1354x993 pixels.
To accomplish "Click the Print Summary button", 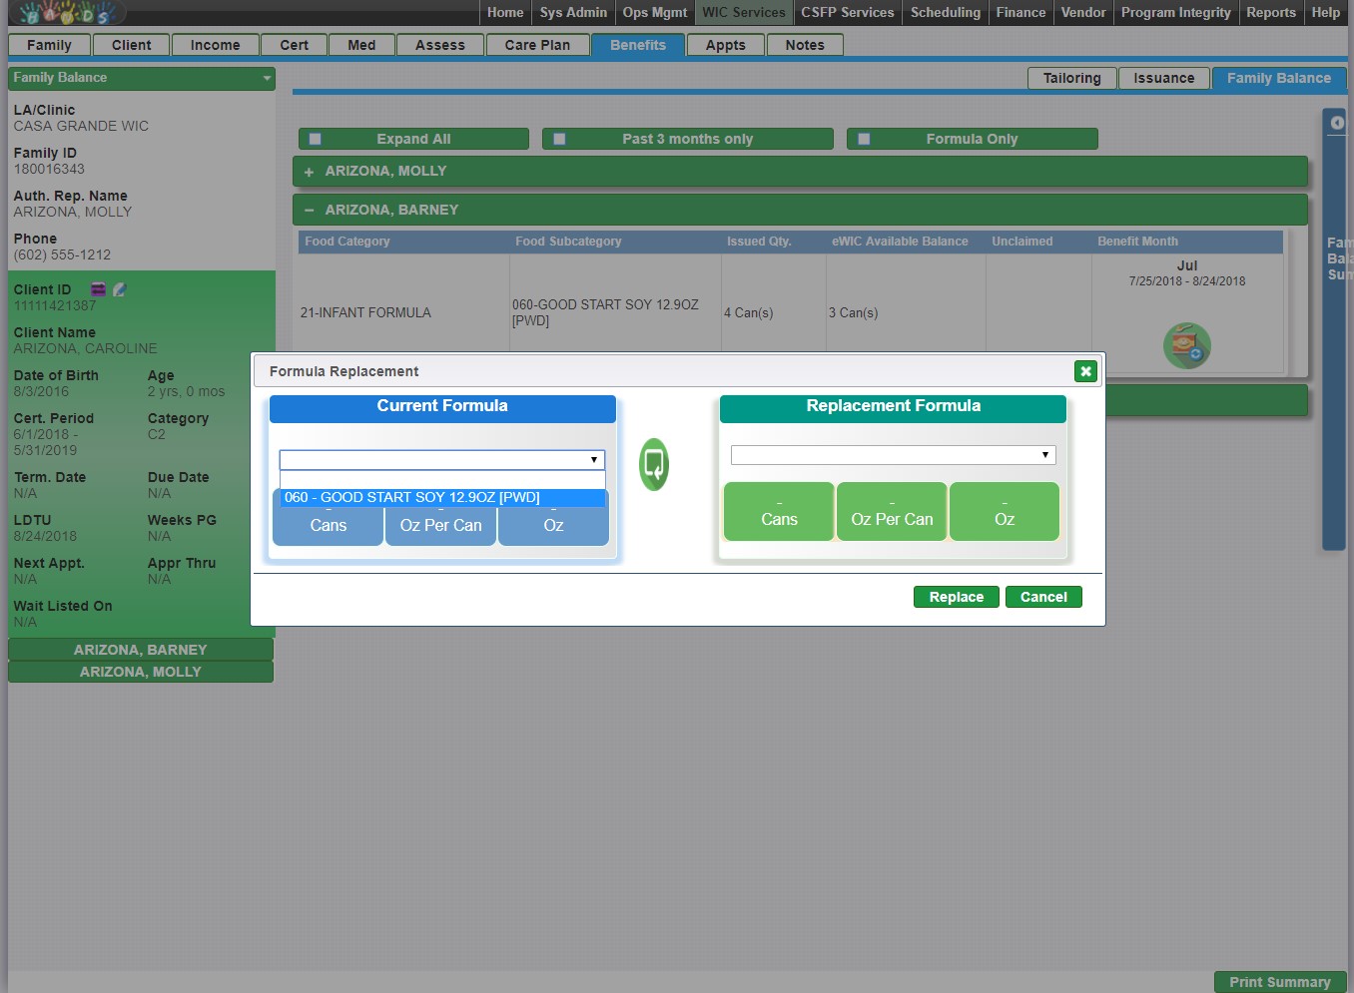I will pos(1279,982).
